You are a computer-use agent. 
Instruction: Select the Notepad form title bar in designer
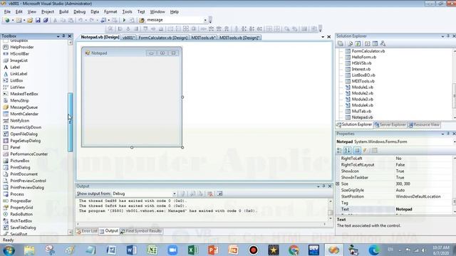pyautogui.click(x=132, y=53)
